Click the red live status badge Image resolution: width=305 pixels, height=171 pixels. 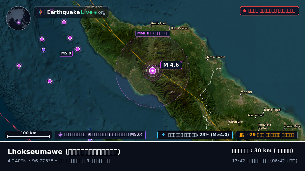[x=269, y=11]
